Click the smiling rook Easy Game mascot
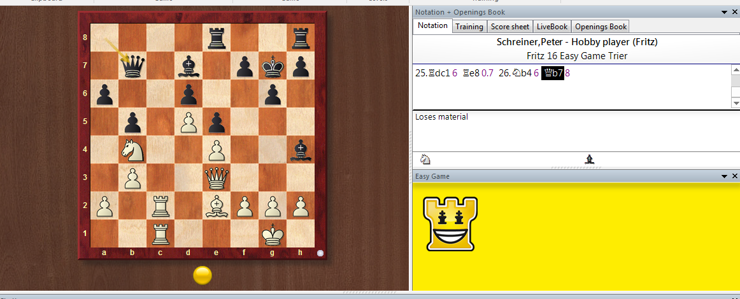Viewport: 740px width, 299px height. pos(450,223)
